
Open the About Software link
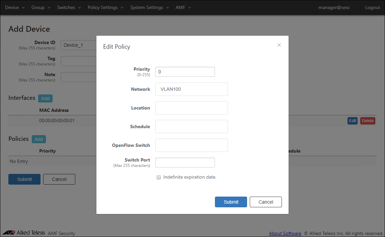pos(285,233)
